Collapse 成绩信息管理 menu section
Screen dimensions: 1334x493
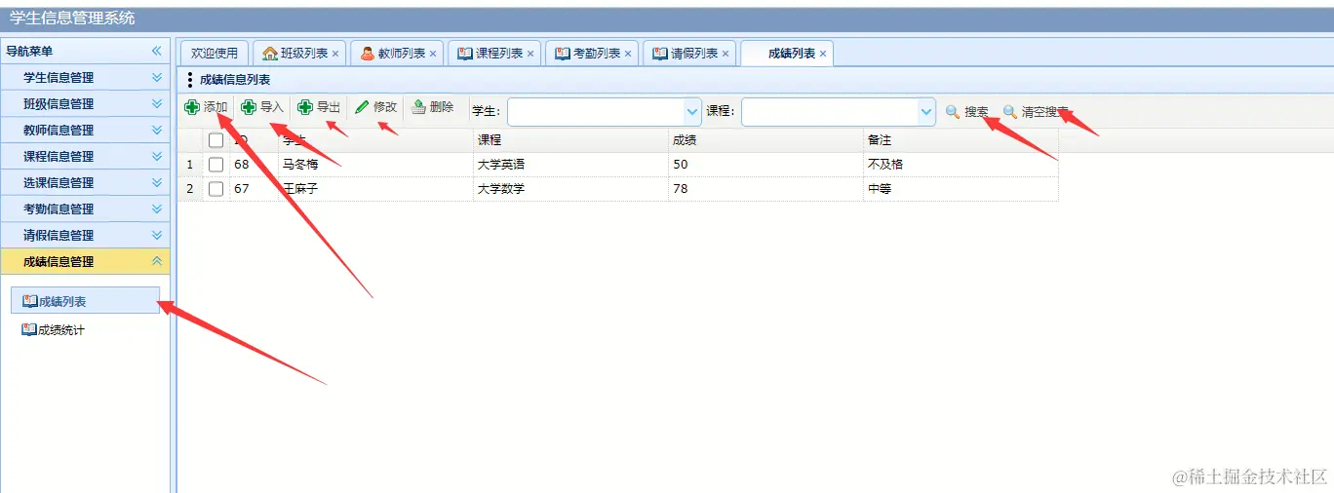pyautogui.click(x=156, y=261)
